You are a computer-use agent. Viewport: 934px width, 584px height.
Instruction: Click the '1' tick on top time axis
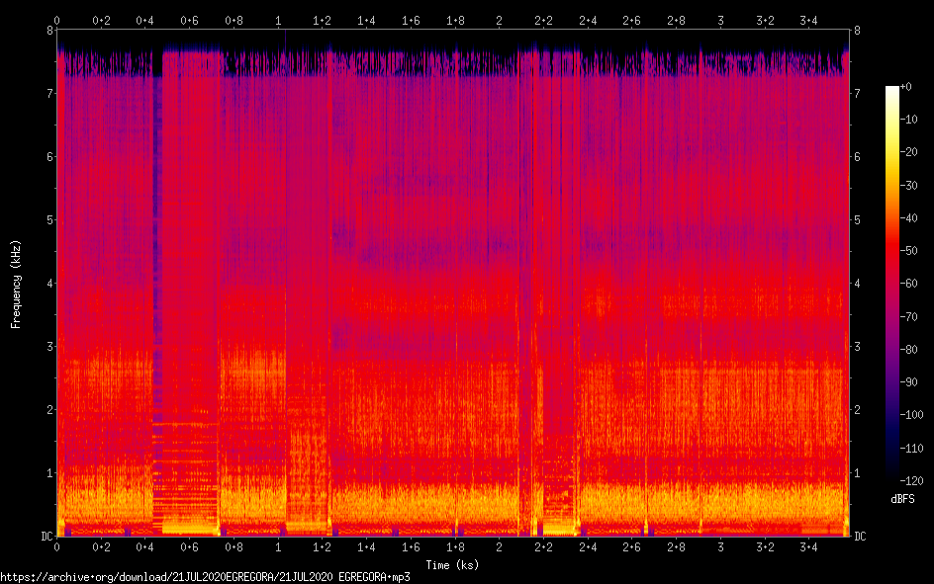278,21
